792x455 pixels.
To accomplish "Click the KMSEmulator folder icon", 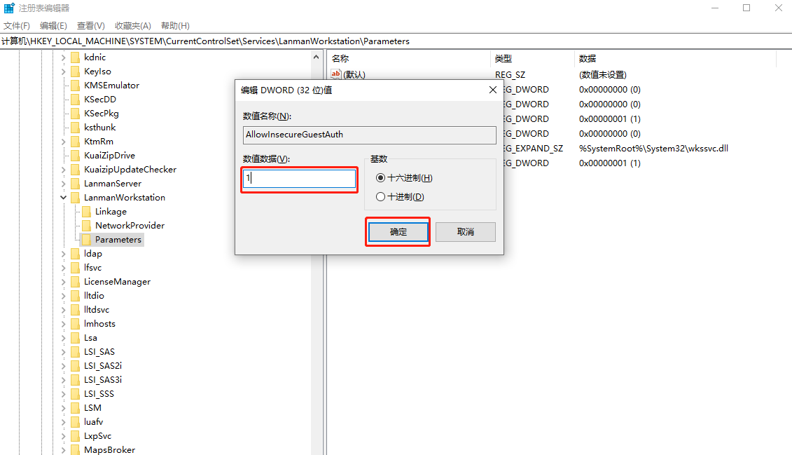I will [x=75, y=86].
